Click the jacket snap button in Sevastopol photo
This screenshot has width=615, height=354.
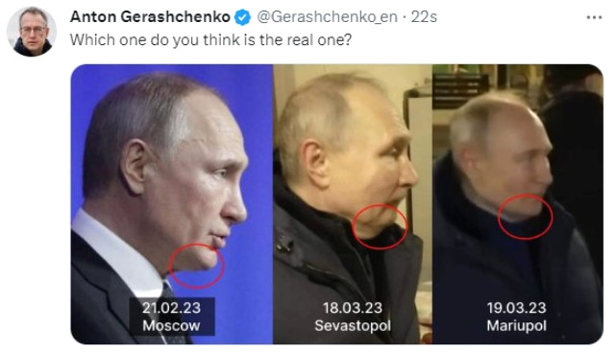coord(285,246)
